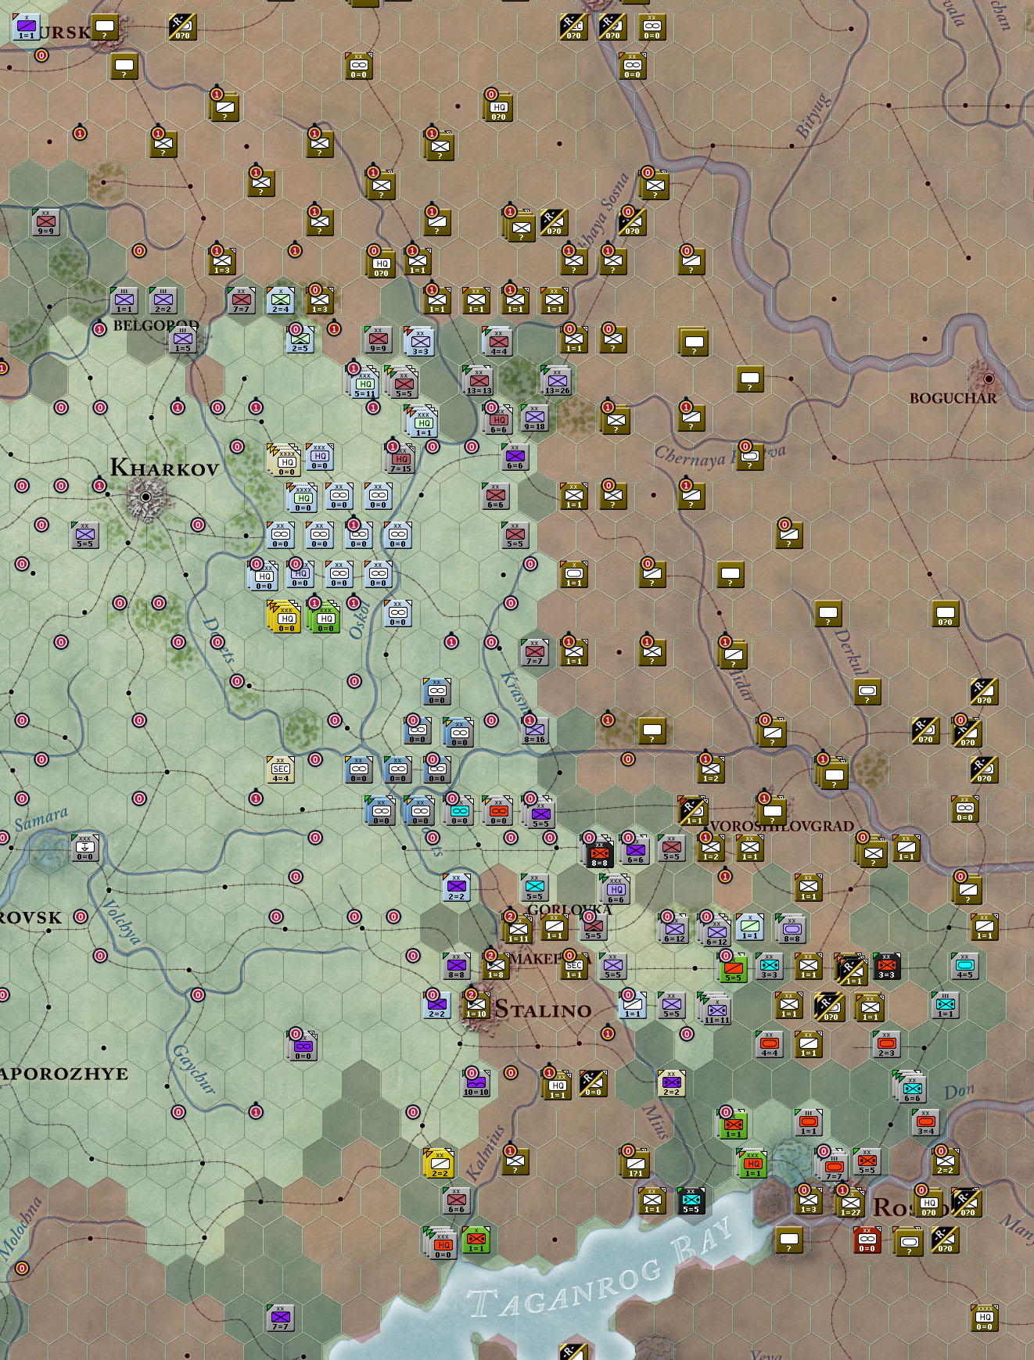The width and height of the screenshot is (1034, 1360).
Task: Select the lavender 8=8 armored unit
Action: click(791, 928)
